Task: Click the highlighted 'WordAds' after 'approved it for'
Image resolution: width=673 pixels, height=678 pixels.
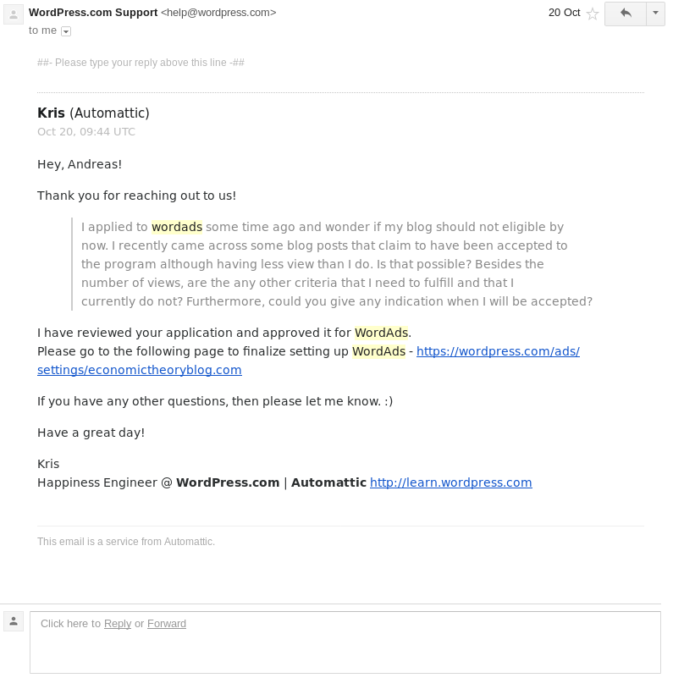Action: 381,333
